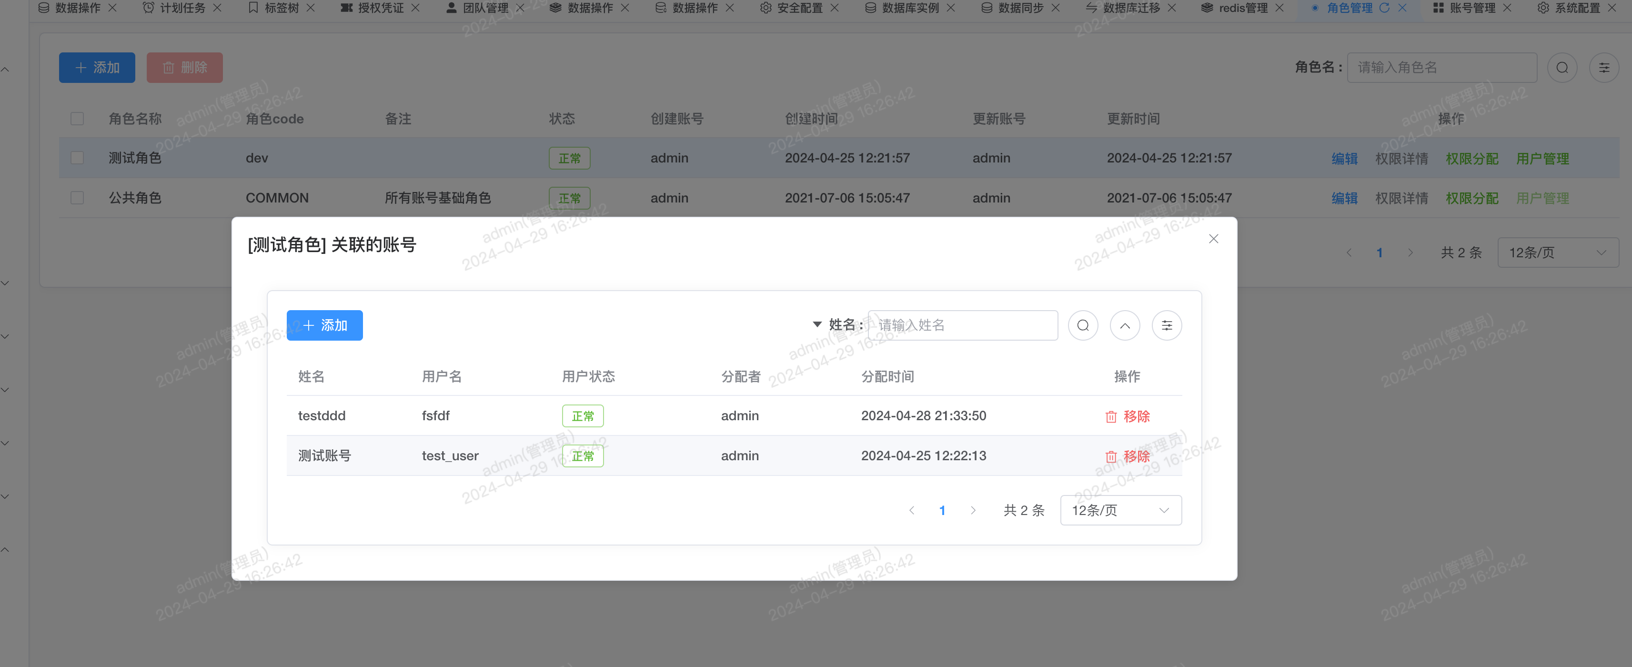Click the 添加 button in the dialog
The width and height of the screenshot is (1632, 667).
324,325
